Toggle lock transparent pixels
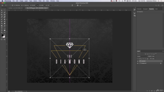 click(140, 59)
